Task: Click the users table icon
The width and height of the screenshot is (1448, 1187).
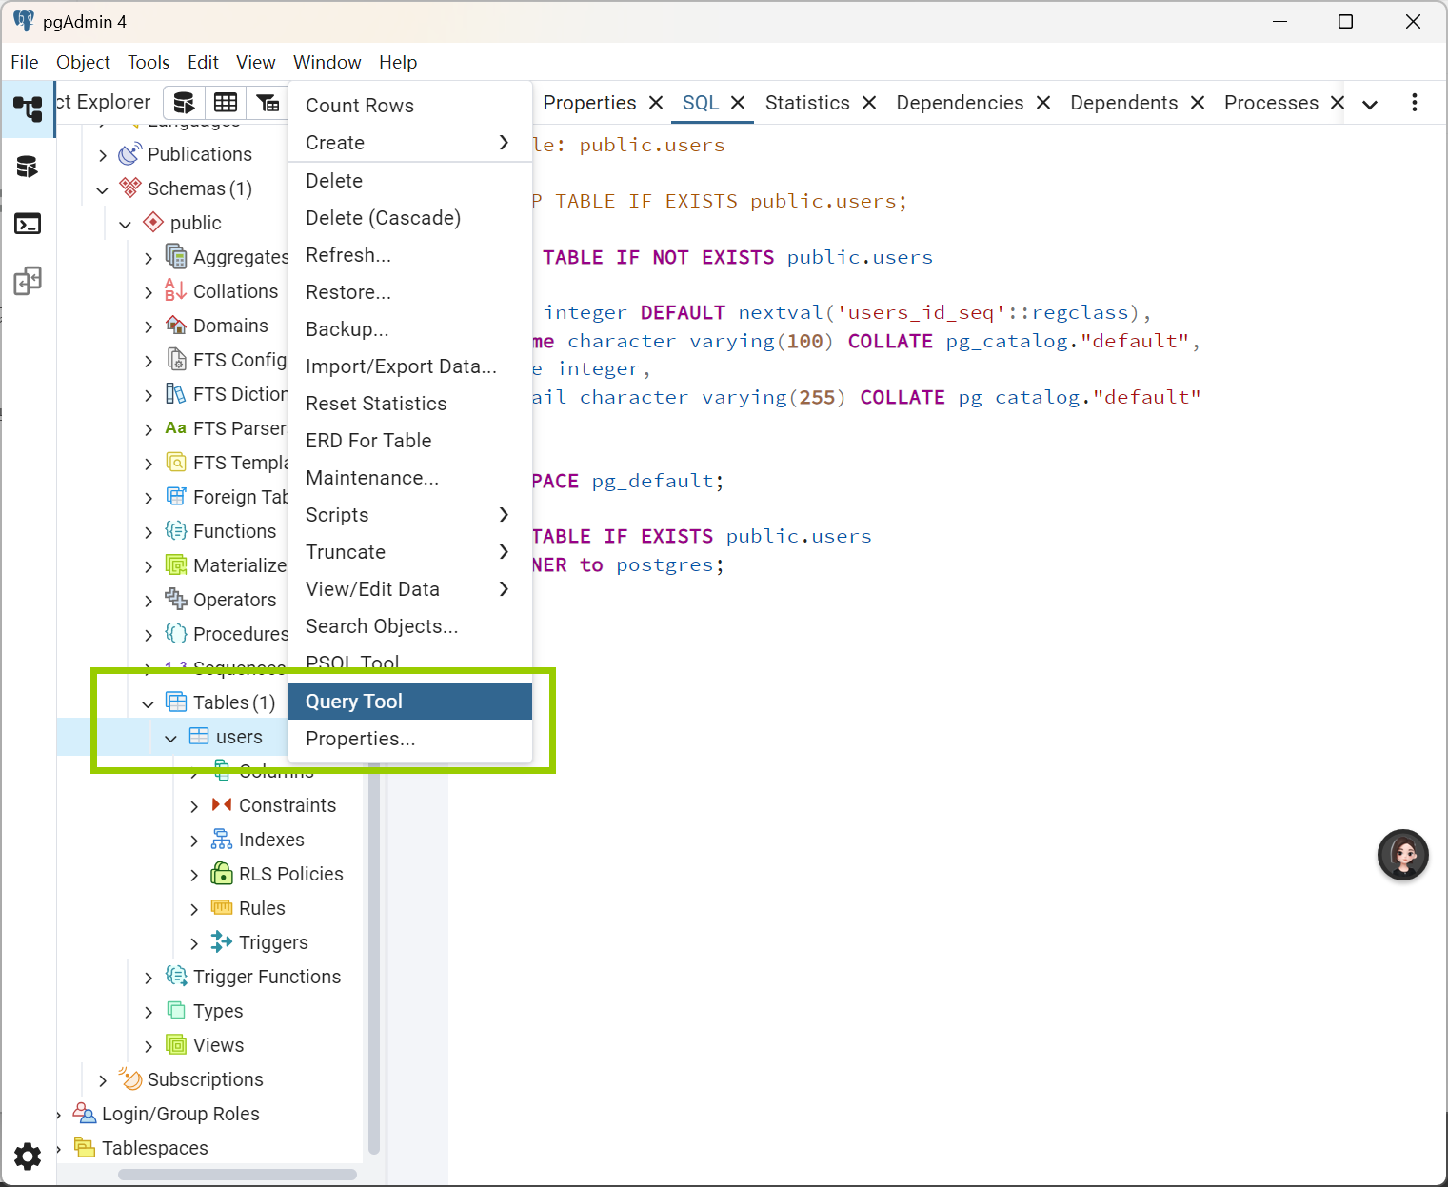Action: pos(199,737)
